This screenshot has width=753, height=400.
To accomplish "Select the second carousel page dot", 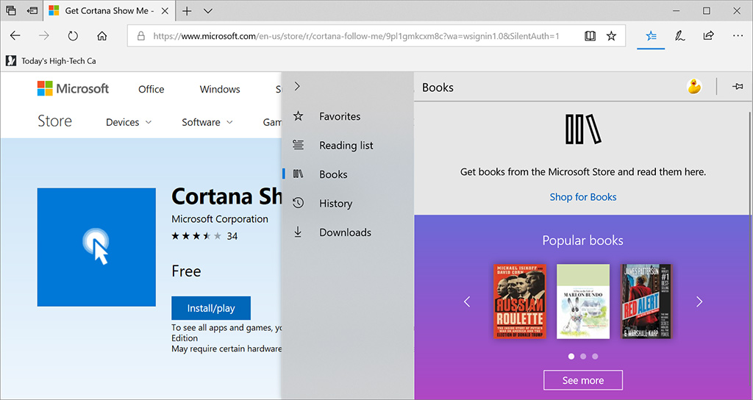I will coord(583,357).
